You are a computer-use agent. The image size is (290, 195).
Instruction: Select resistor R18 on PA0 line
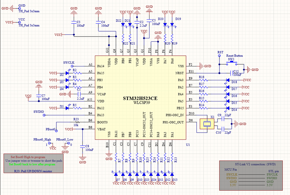coord(203,80)
